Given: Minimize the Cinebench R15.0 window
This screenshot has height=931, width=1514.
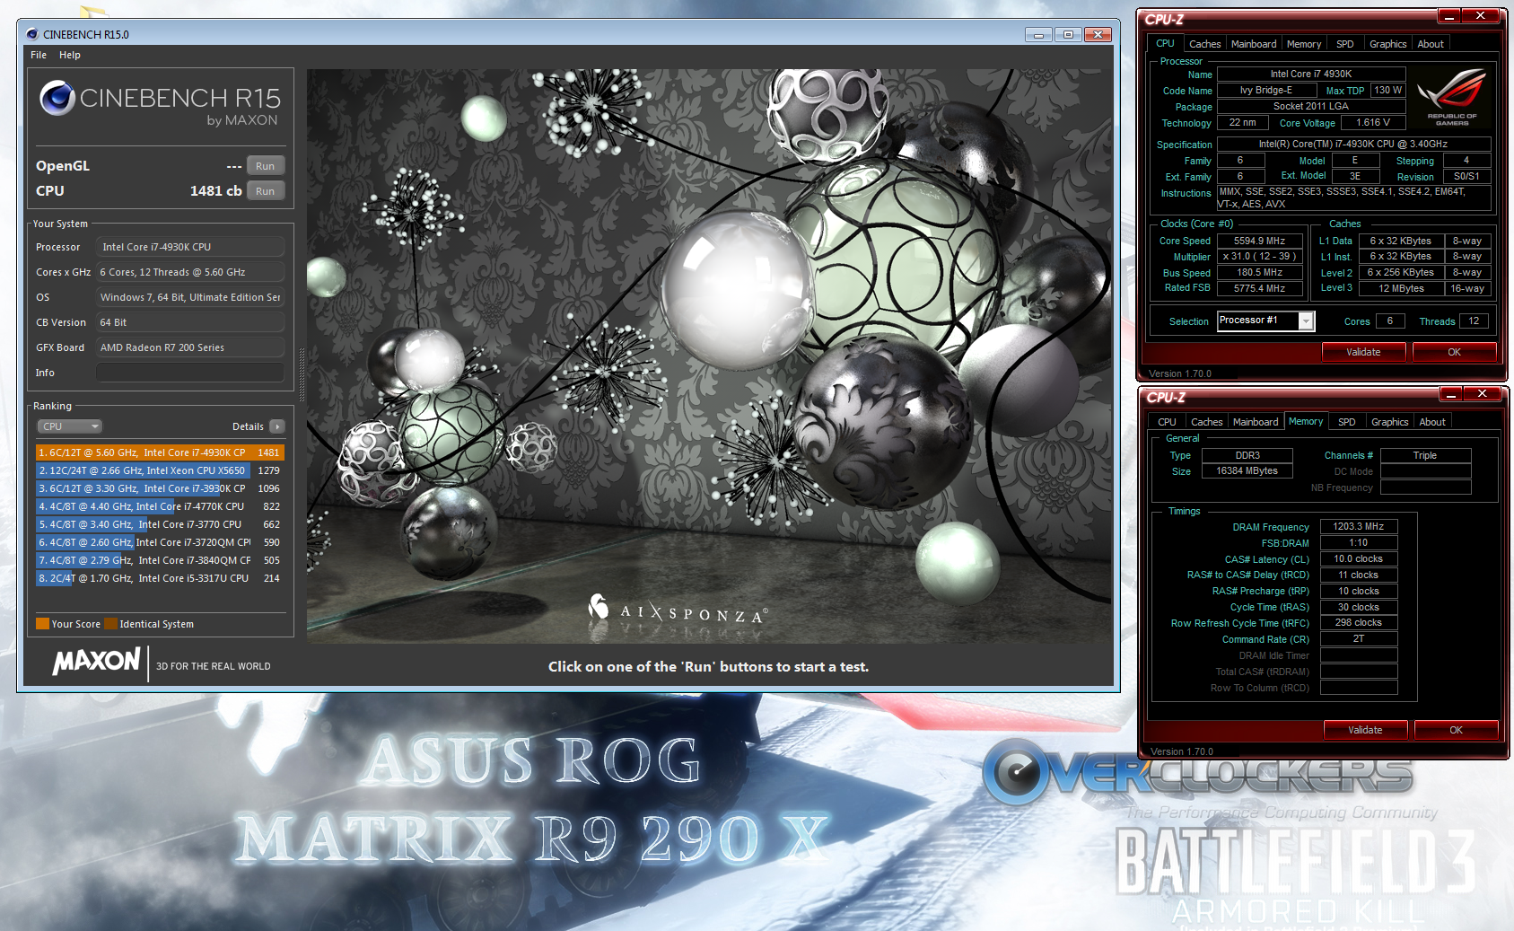Looking at the screenshot, I should [x=1038, y=35].
